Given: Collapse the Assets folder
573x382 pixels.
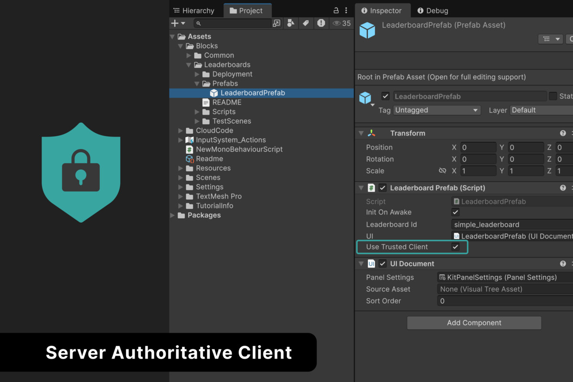Looking at the screenshot, I should [x=172, y=37].
